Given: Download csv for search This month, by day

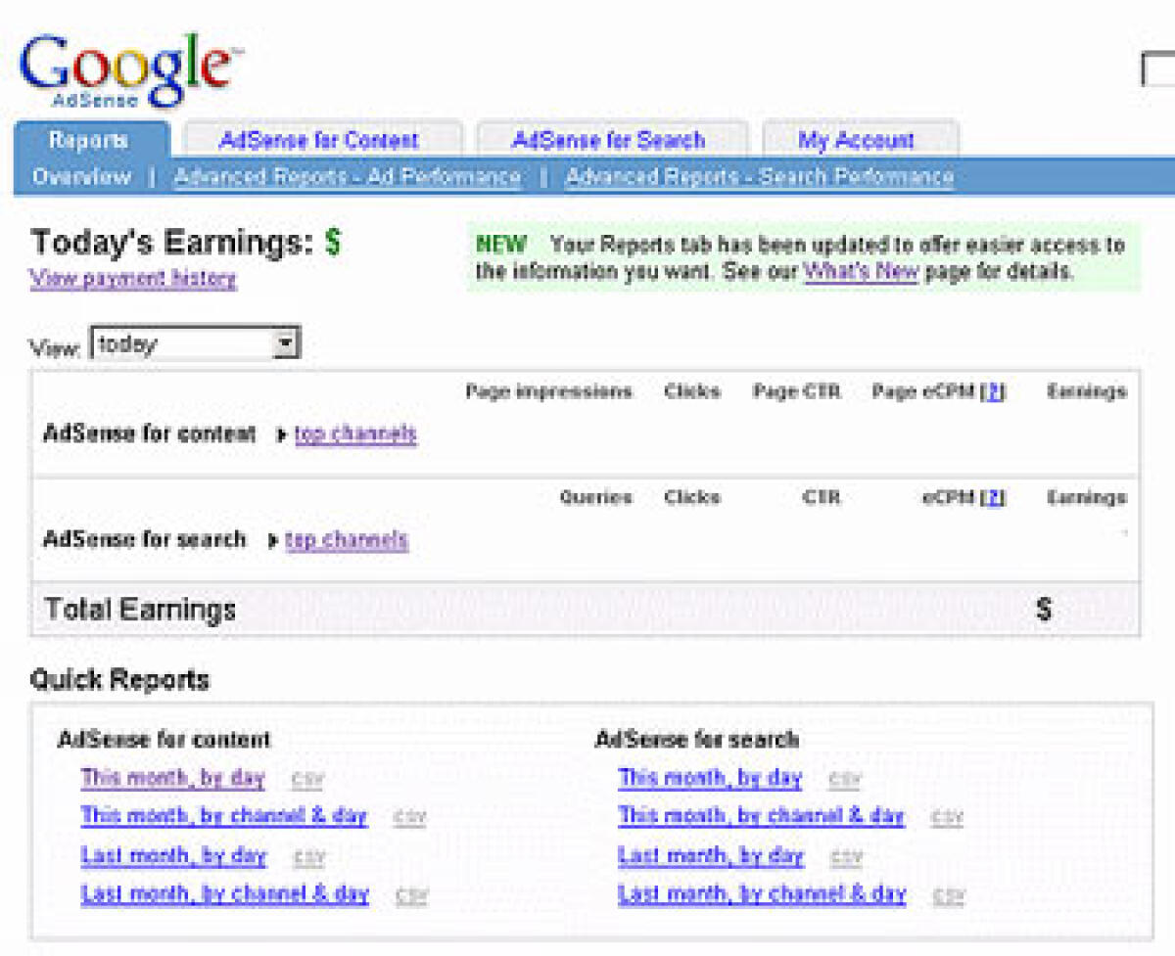Looking at the screenshot, I should point(844,780).
